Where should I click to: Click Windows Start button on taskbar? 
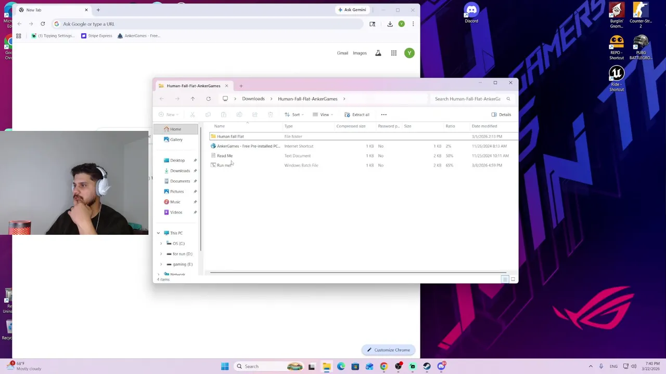point(225,367)
